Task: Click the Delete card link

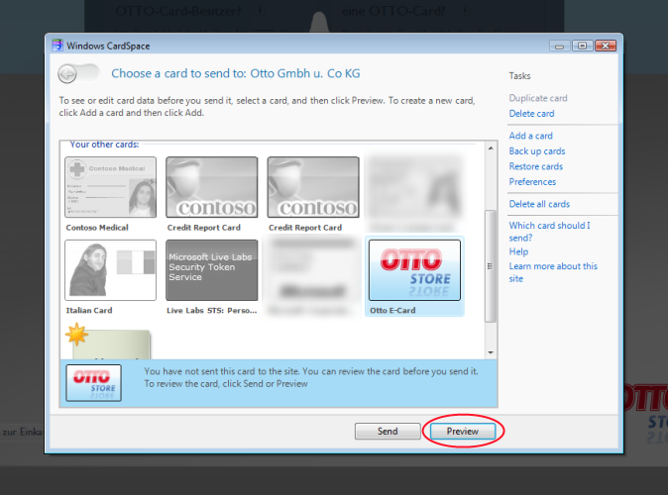Action: 531,114
